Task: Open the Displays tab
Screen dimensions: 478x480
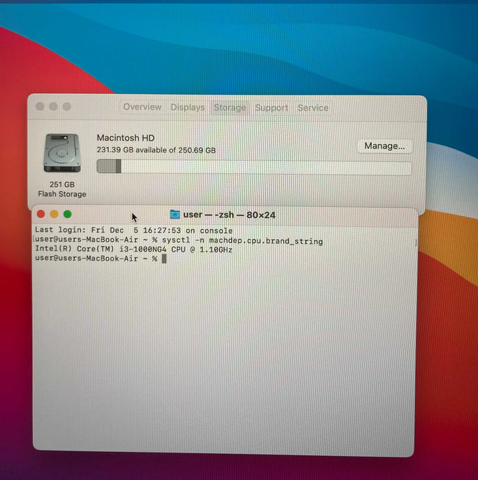Action: point(187,107)
